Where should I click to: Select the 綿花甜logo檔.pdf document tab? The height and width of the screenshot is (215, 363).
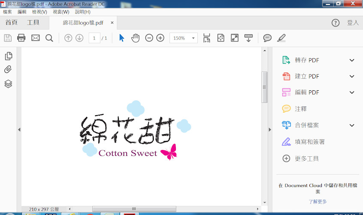(x=83, y=23)
